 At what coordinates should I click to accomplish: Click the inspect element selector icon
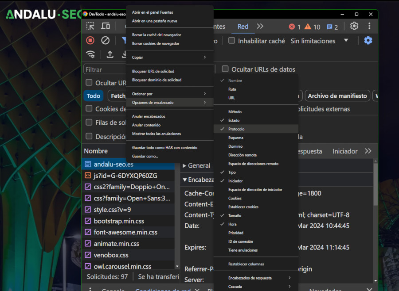click(90, 27)
